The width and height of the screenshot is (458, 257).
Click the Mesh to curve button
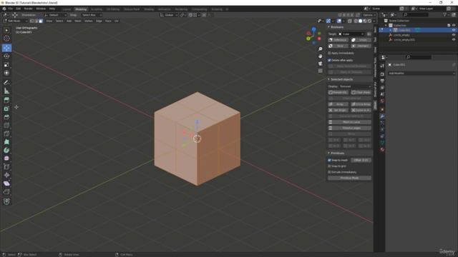350,122
